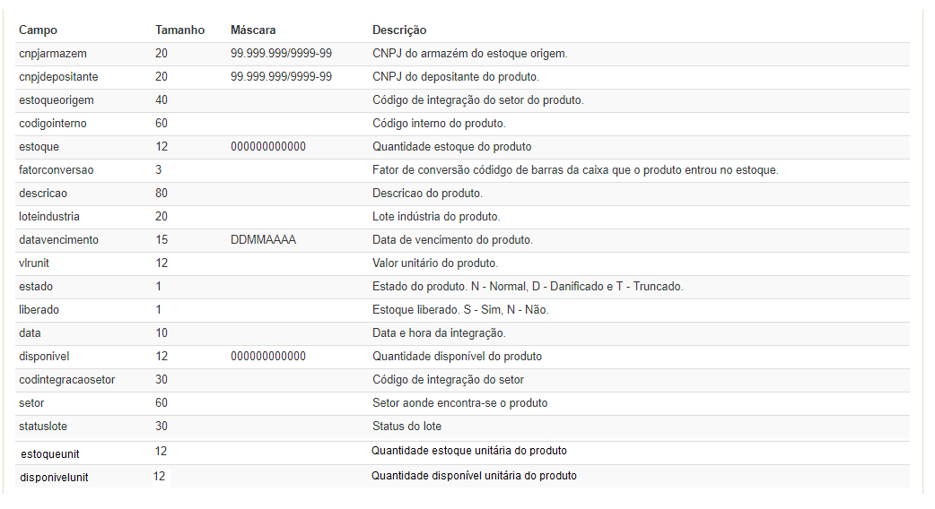Click the descricao field name
Screen dimensions: 935x509
[x=43, y=194]
